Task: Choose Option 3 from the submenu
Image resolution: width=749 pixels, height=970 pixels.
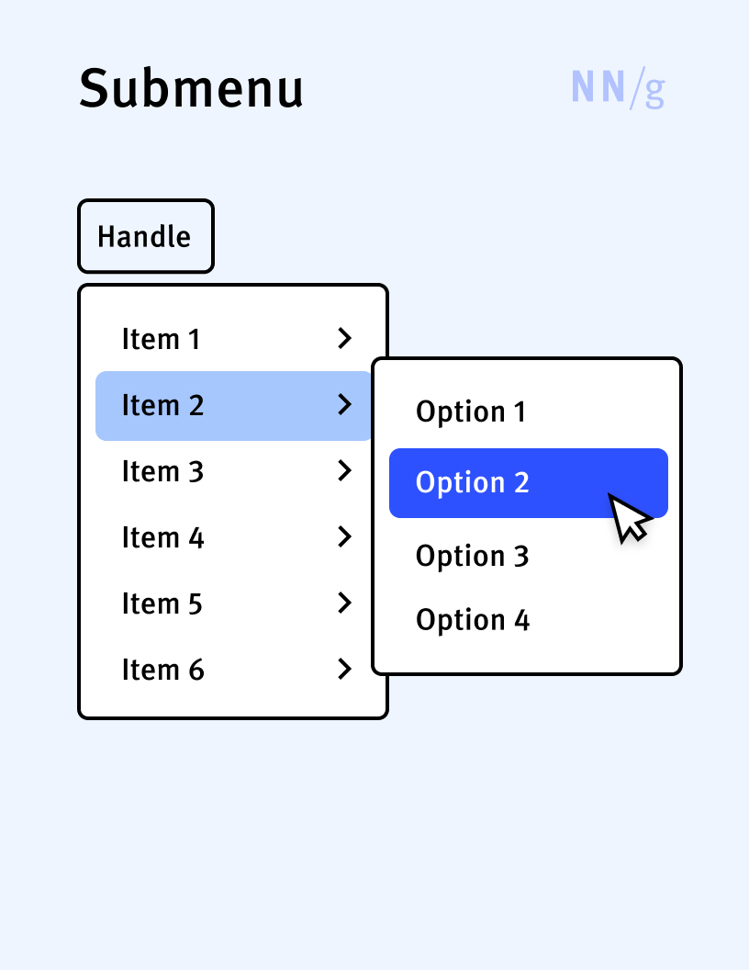Action: [x=473, y=556]
